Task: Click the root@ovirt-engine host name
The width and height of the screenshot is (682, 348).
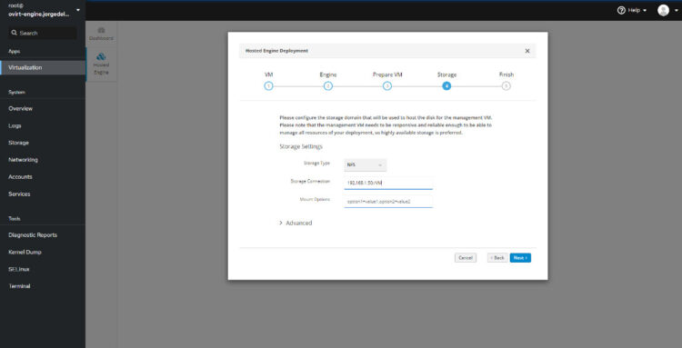Action: (38, 10)
